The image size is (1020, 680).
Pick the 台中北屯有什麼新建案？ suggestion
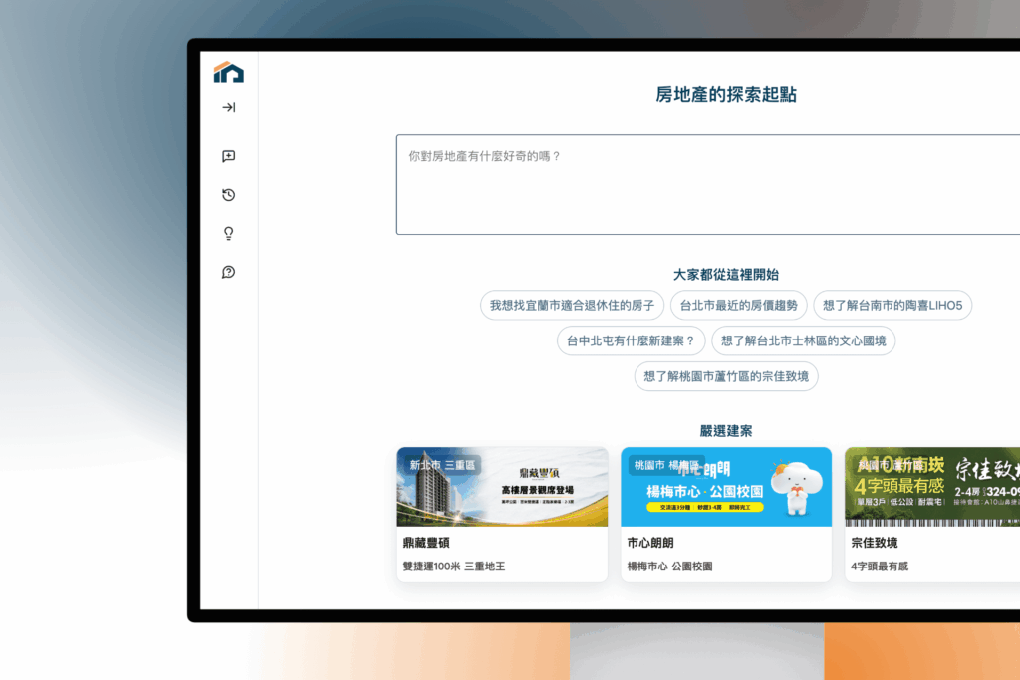[x=631, y=341]
